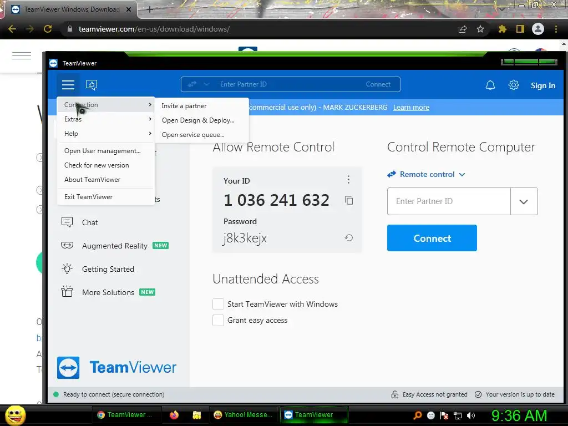Select the Chat sidebar icon
This screenshot has height=426, width=568.
[x=67, y=222]
